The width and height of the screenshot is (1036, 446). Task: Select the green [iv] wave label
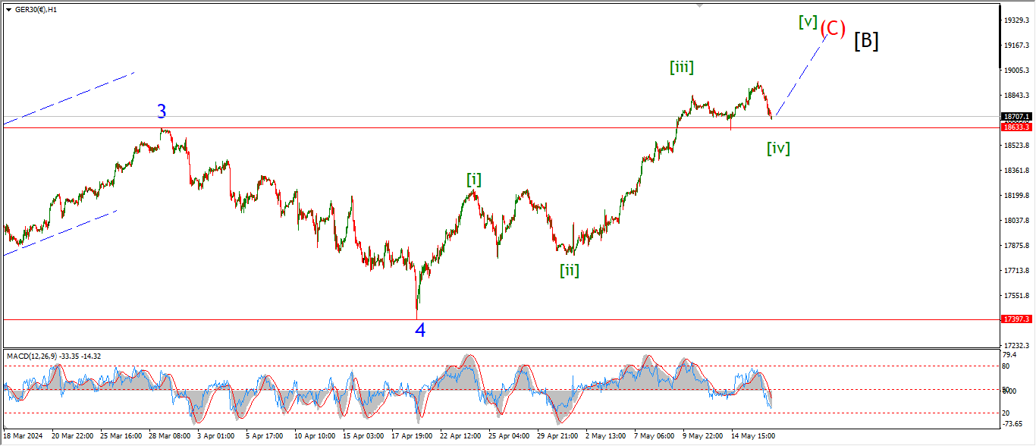click(777, 149)
